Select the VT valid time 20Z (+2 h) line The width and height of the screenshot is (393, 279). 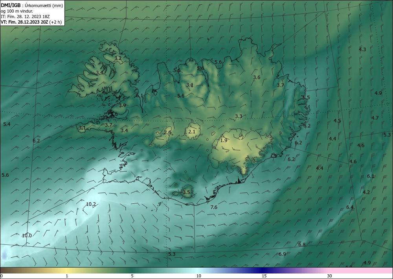(31, 22)
